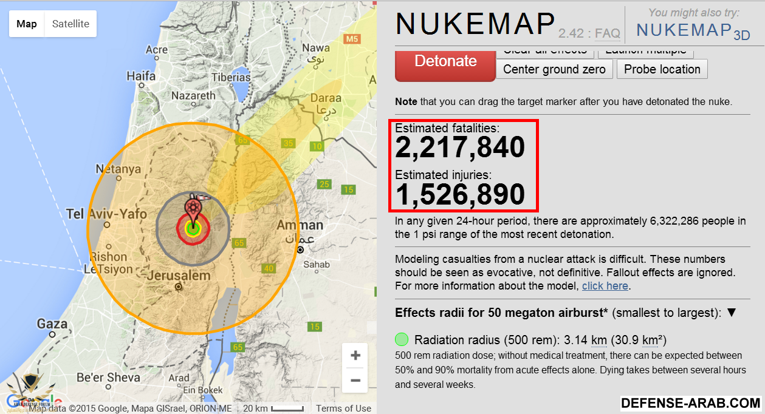Click the Rishon LeTsiyon map label

(109, 263)
